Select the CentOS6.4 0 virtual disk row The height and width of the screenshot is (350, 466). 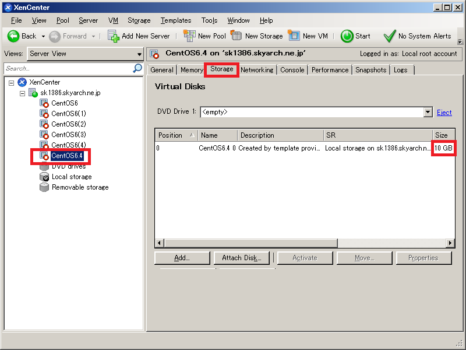305,148
